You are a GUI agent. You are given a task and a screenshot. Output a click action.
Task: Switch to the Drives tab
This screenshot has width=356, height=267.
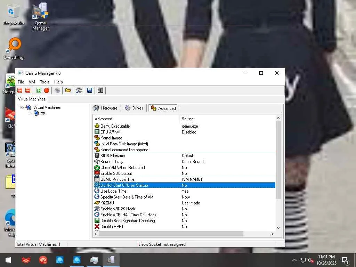[x=134, y=108]
